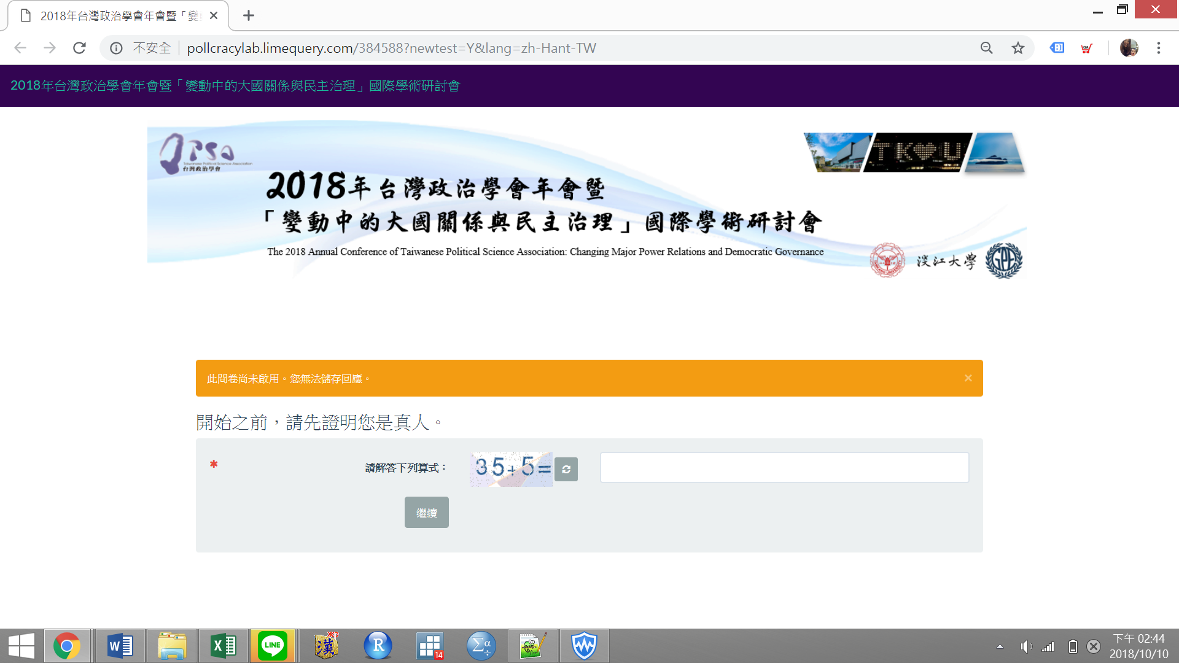
Task: Refresh the captcha image
Action: [566, 470]
